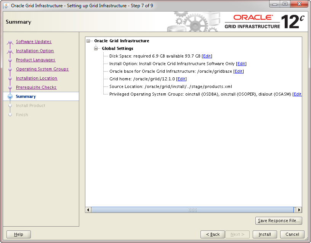Go to Software Updates step

(34, 42)
